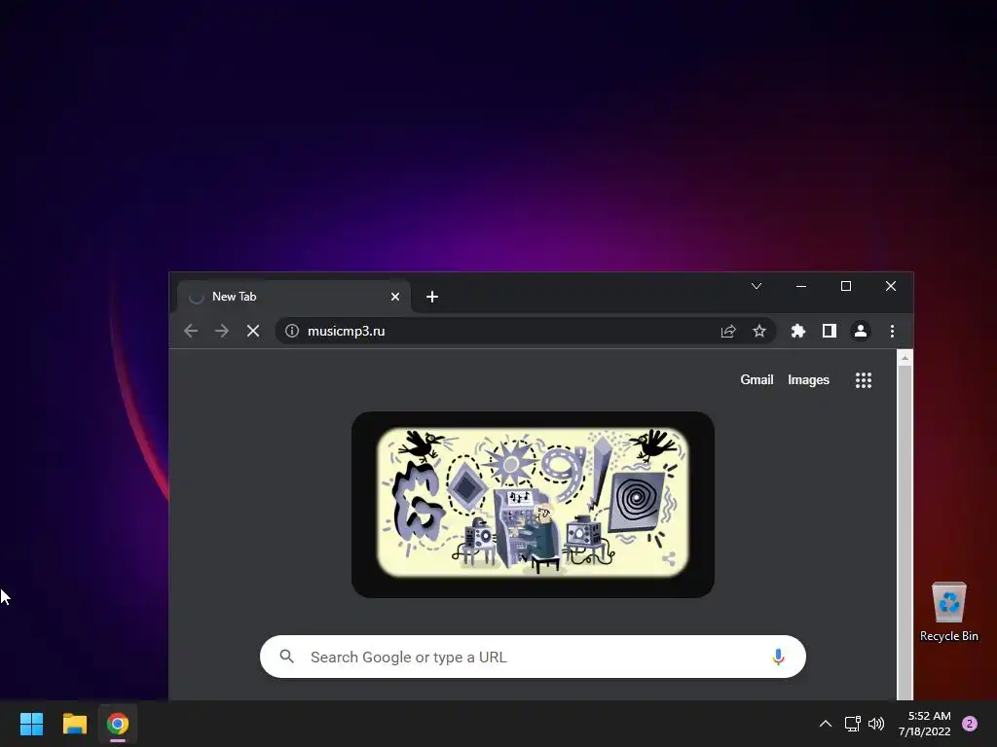Go forward with the forward arrow
Viewport: 997px width, 747px height.
click(222, 331)
